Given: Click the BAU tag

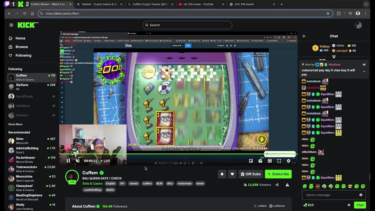Looking at the screenshot, I should point(170,183).
